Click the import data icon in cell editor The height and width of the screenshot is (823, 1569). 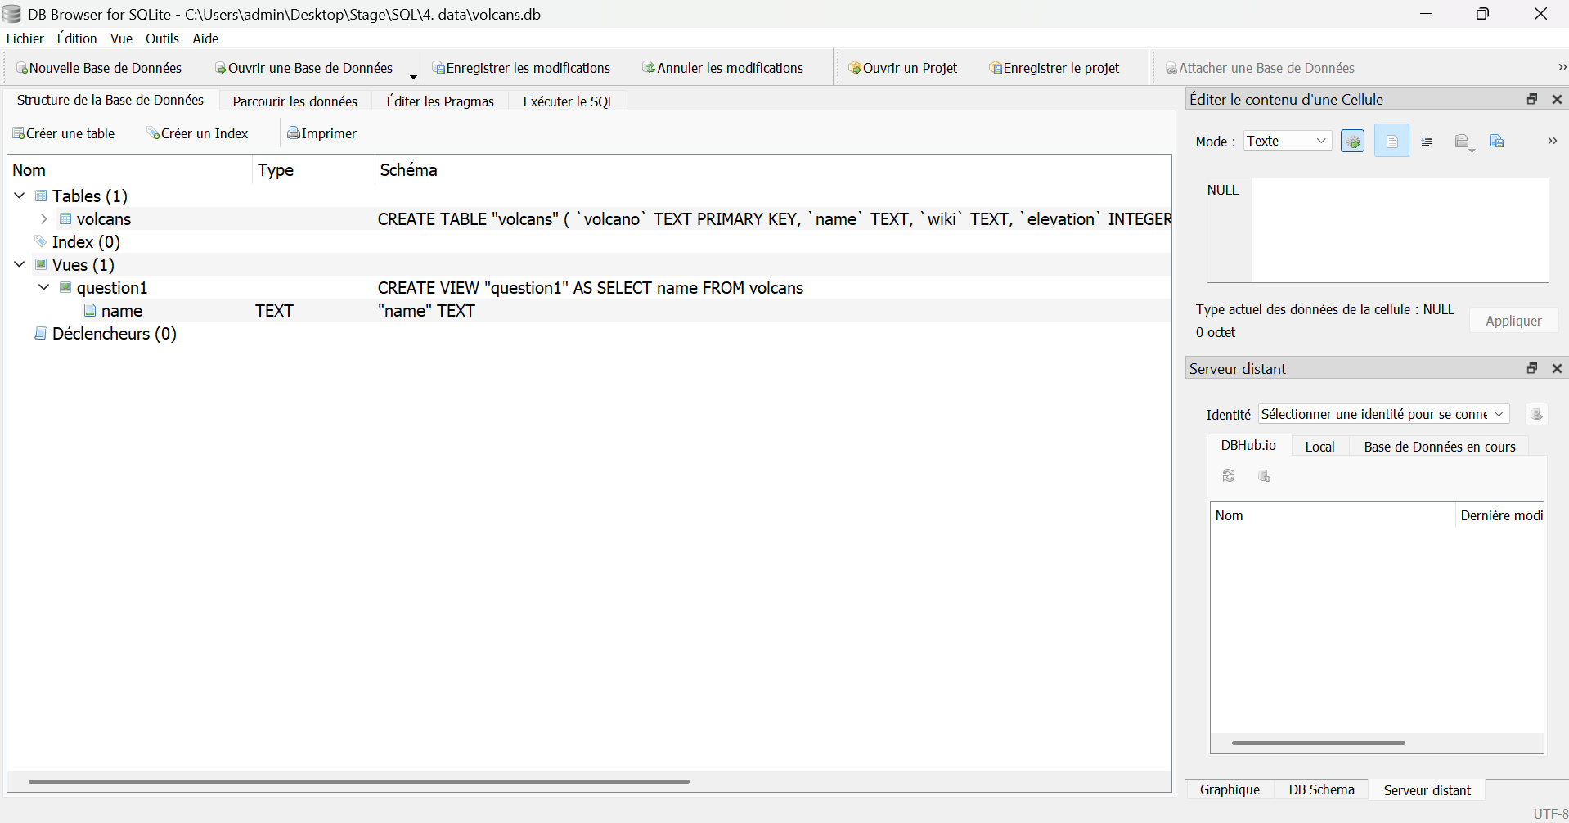coord(1463,140)
